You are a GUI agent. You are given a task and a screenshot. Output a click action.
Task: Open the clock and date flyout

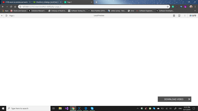(187, 108)
